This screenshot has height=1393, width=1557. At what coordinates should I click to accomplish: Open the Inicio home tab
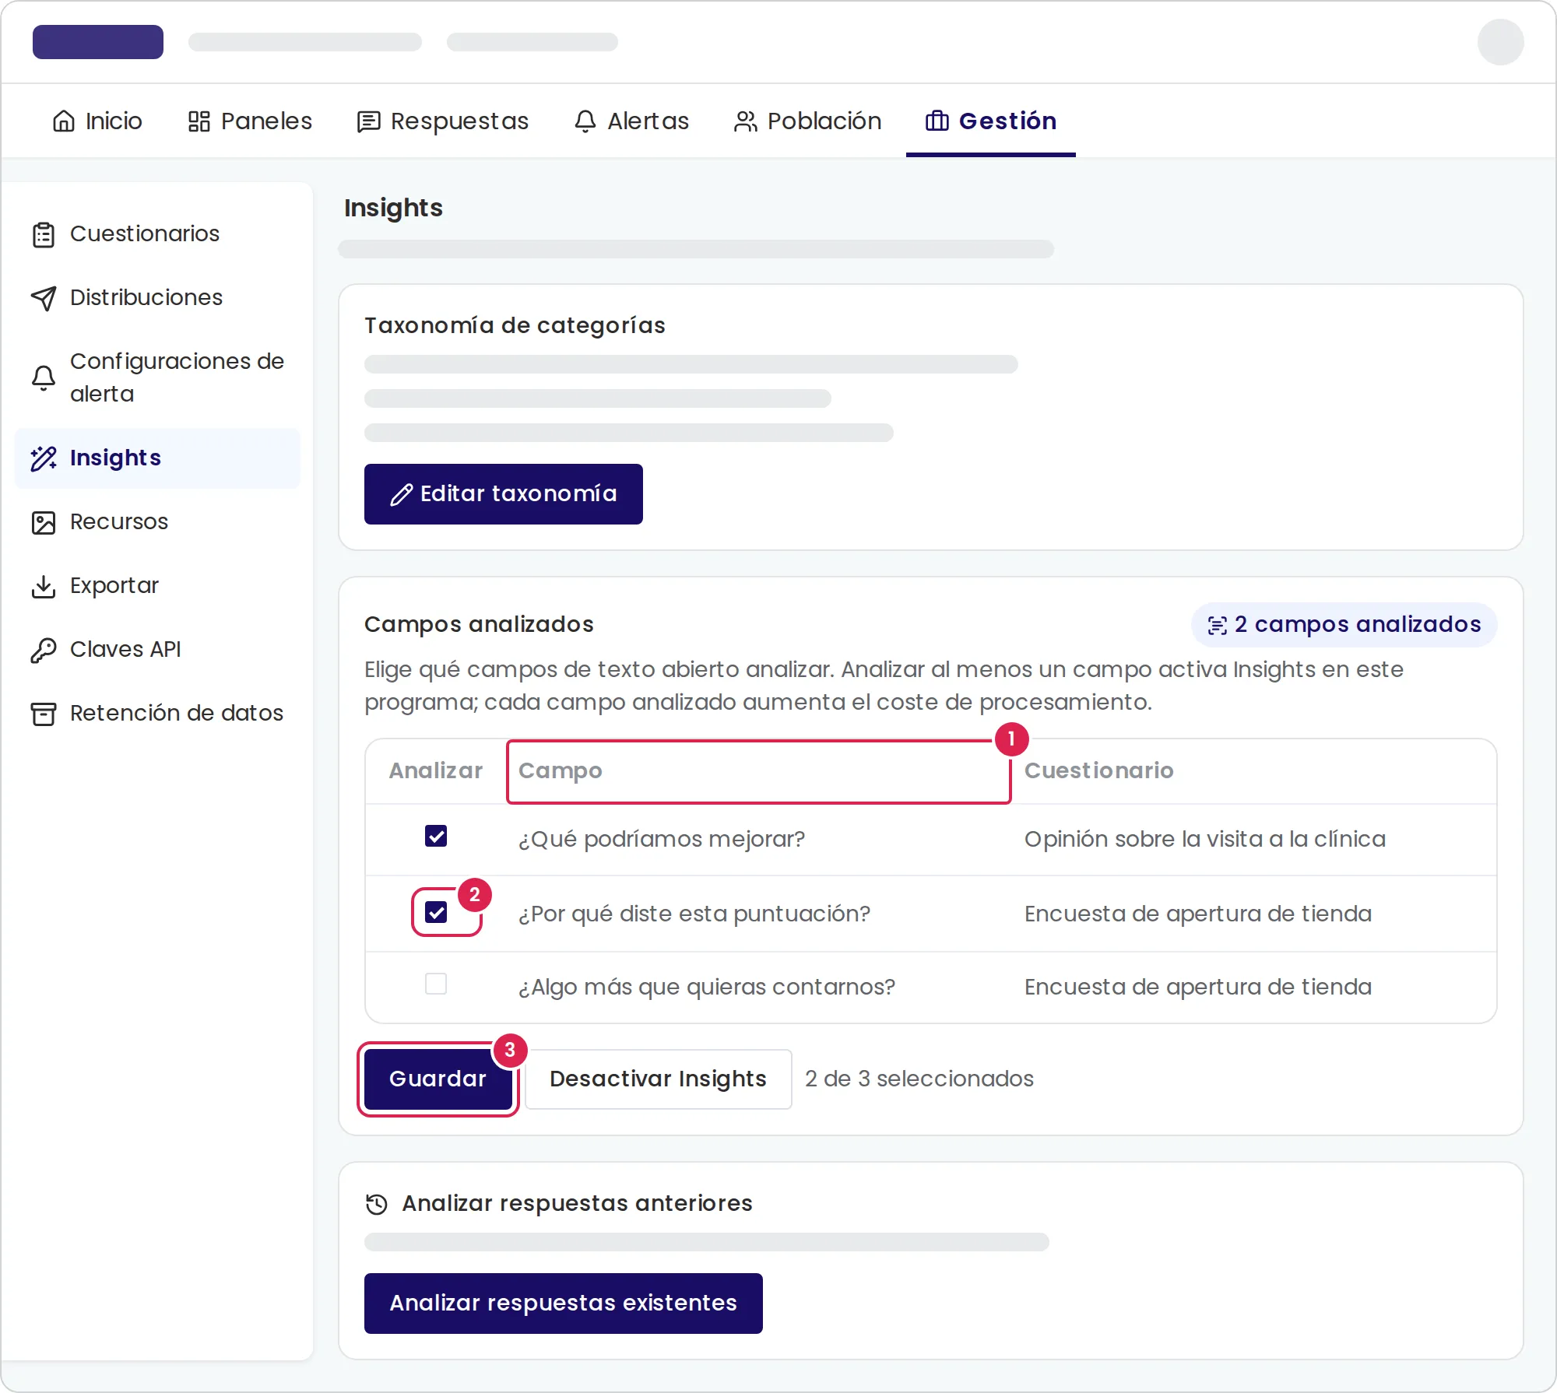(97, 121)
